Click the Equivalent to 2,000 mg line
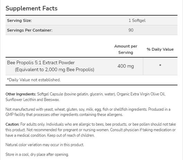 (55, 69)
